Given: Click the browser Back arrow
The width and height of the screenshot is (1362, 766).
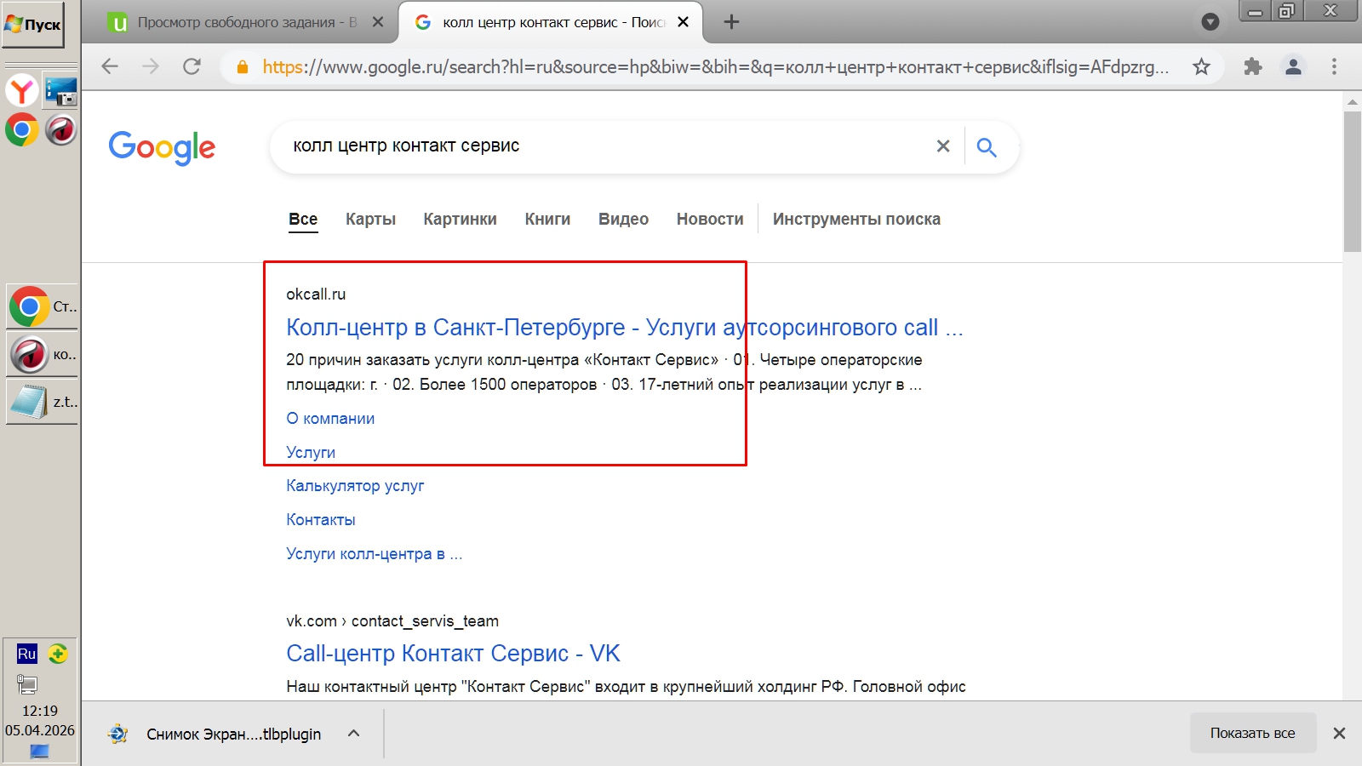Looking at the screenshot, I should [x=110, y=66].
